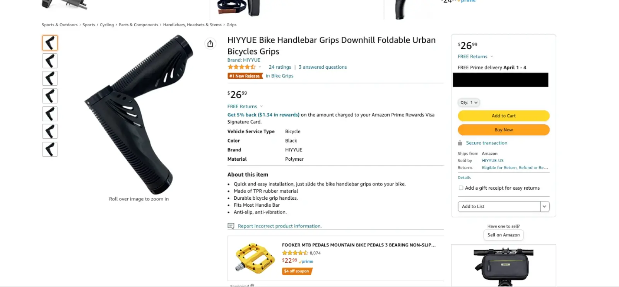
Task: Click the Buy Now button
Action: [503, 130]
